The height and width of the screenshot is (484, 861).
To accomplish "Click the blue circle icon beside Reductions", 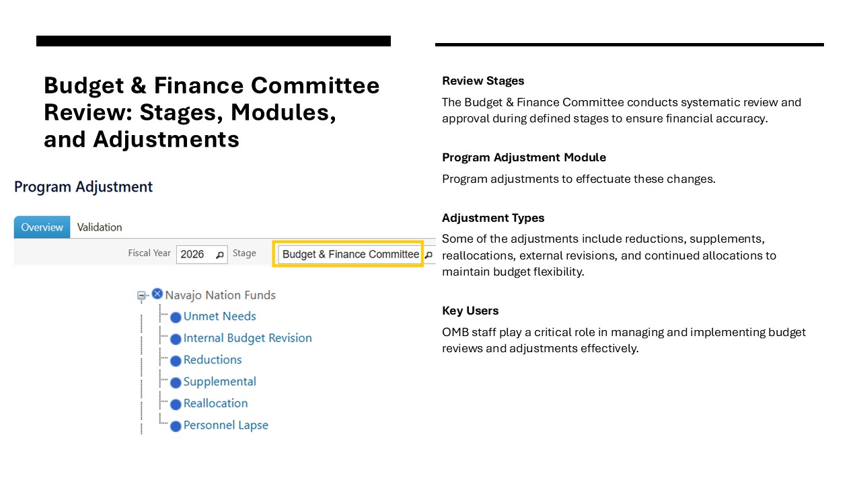I will (x=176, y=361).
